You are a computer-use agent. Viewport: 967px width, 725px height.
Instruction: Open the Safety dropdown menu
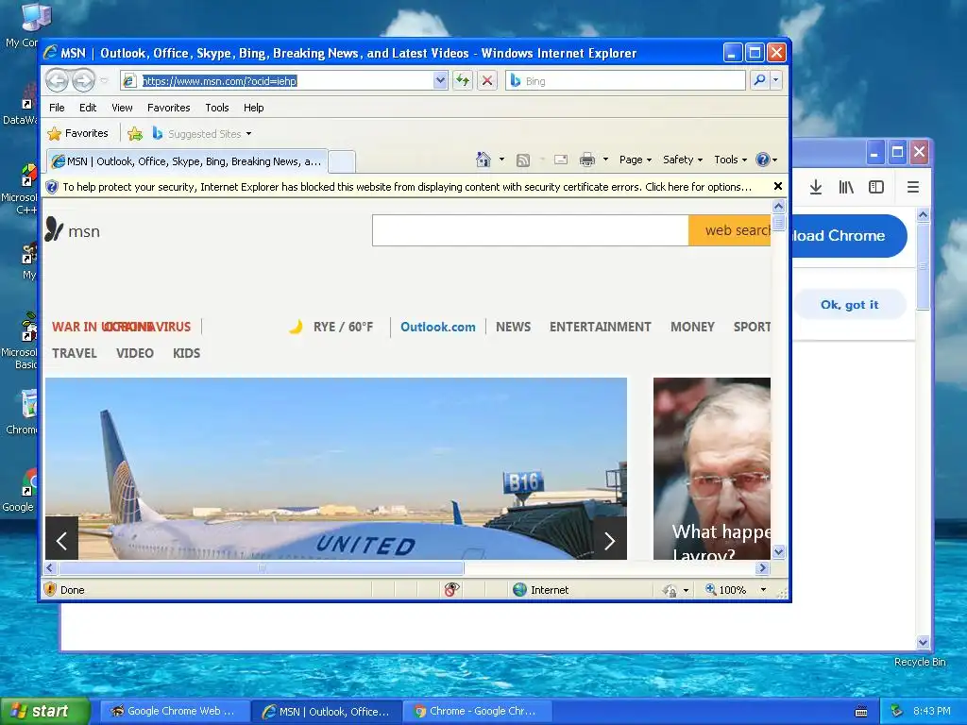682,160
